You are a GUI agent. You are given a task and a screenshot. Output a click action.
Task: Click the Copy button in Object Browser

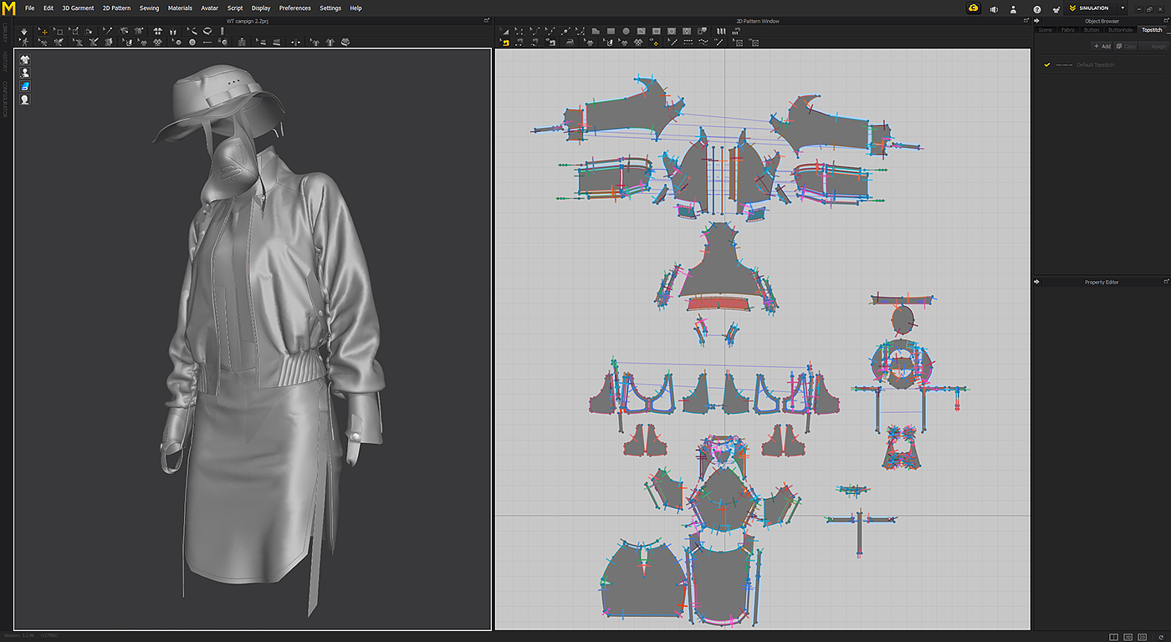[1126, 46]
